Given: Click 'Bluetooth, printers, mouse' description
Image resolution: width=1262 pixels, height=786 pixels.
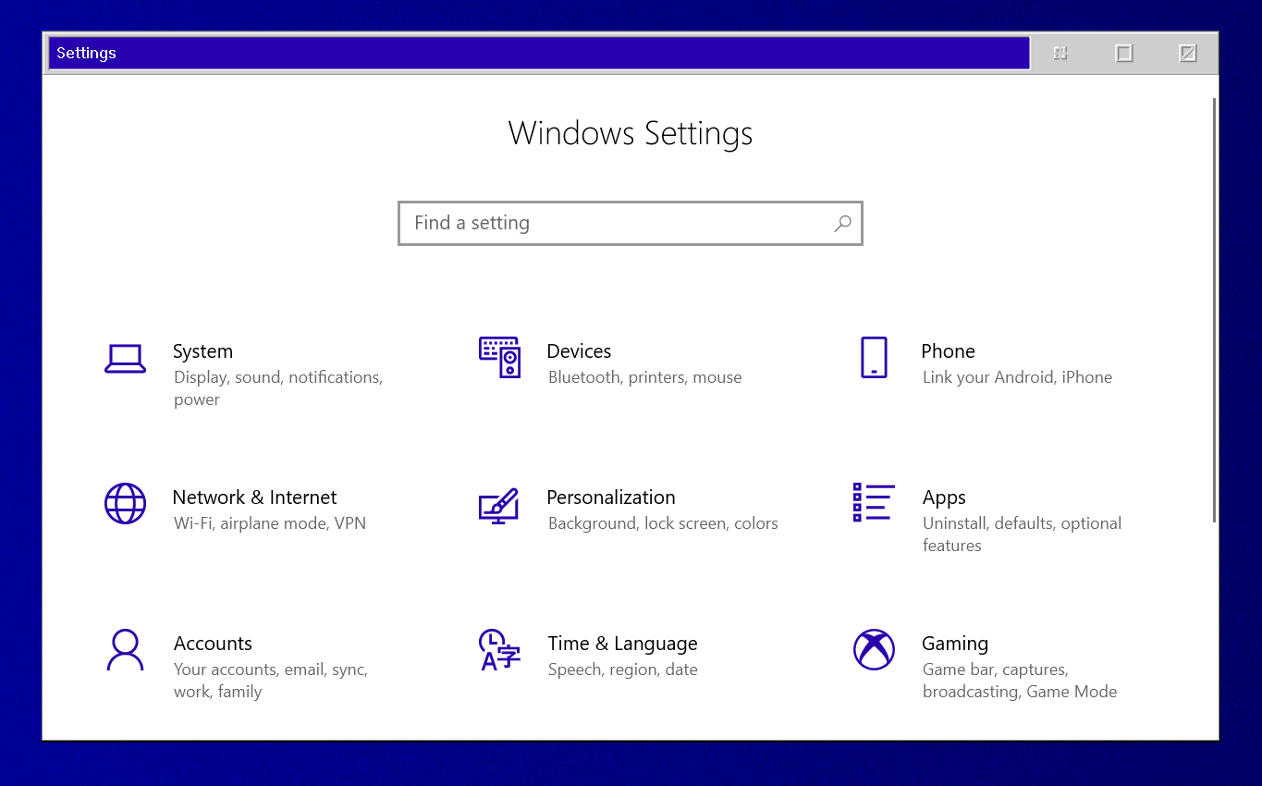Looking at the screenshot, I should point(644,377).
